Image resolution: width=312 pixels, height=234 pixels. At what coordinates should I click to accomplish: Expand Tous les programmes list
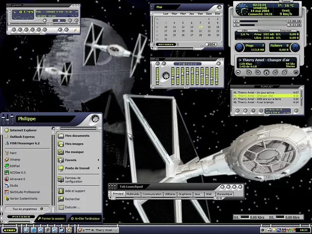26,209
